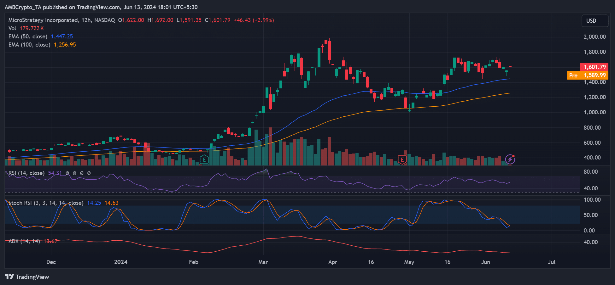
Task: Select the RSI (14, close) legend
Action: pos(26,173)
